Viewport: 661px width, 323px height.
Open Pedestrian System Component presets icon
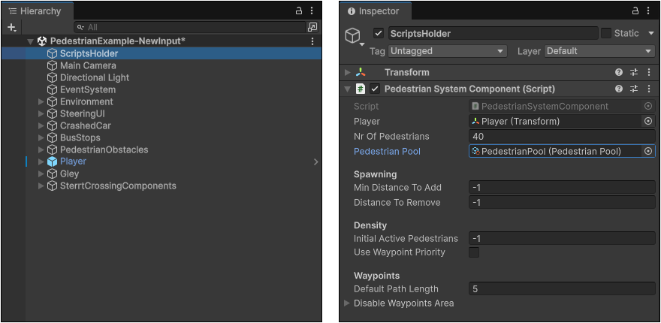click(634, 89)
